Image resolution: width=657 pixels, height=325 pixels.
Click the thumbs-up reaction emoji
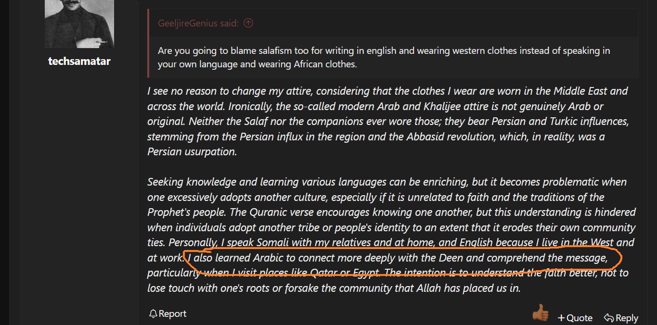(540, 313)
